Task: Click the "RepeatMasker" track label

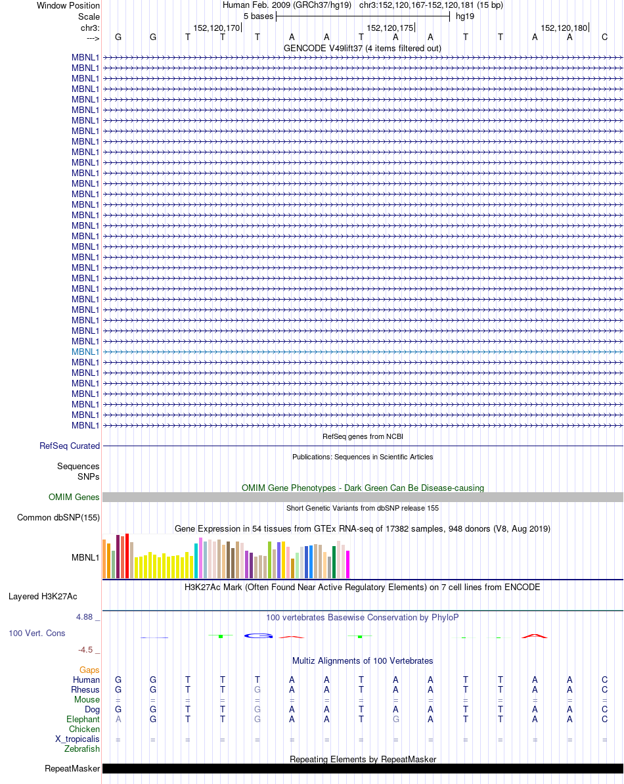Action: point(72,768)
